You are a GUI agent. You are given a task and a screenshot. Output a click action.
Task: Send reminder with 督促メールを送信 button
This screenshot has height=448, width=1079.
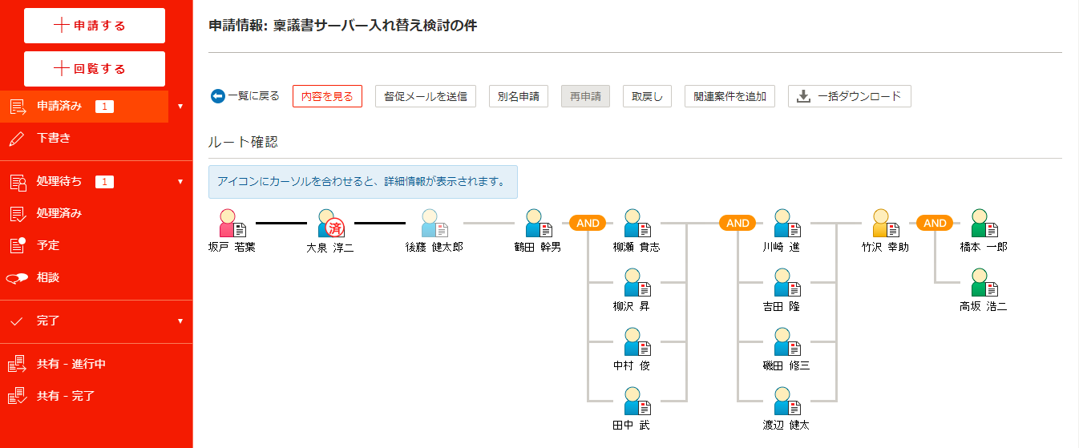[x=425, y=96]
